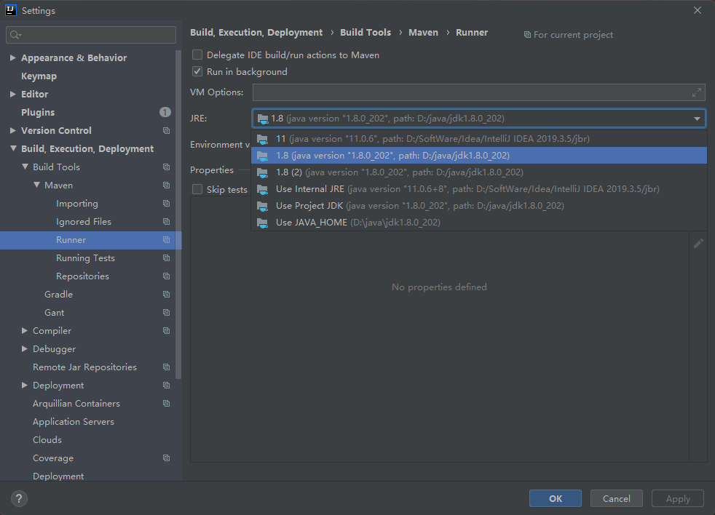Image resolution: width=715 pixels, height=515 pixels.
Task: Click the Plugins update count badge
Action: 165,112
